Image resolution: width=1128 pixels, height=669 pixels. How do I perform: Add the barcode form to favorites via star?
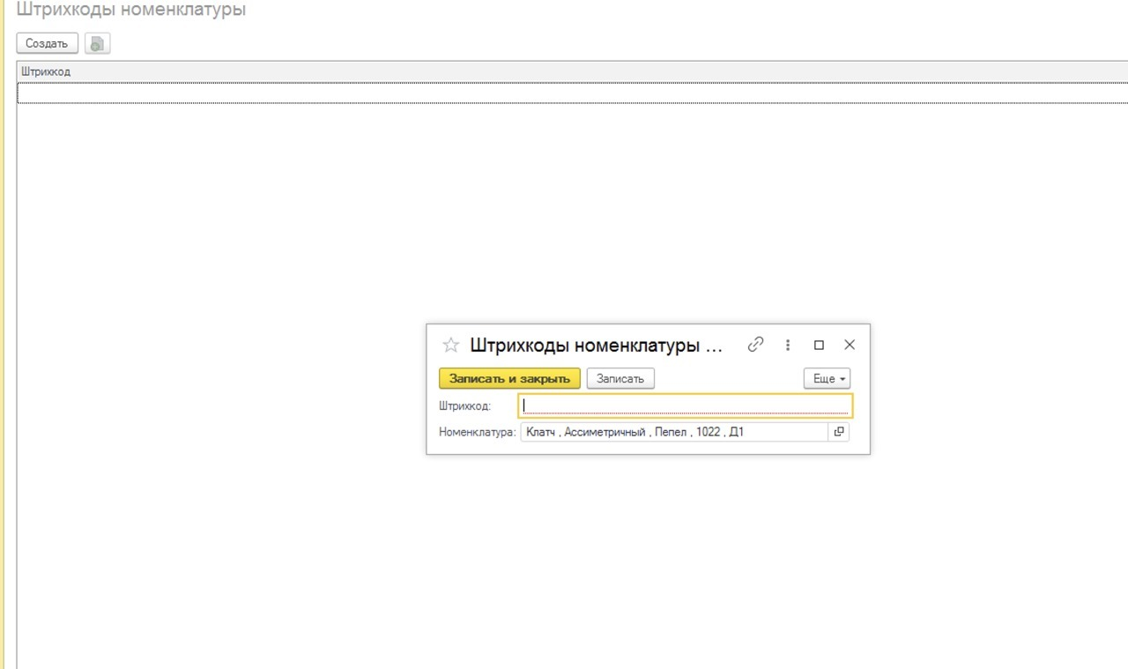tap(450, 346)
